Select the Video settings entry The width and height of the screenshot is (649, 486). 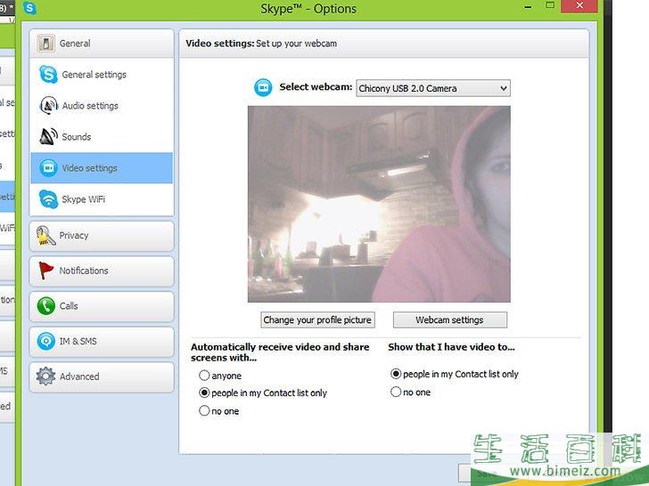(102, 167)
